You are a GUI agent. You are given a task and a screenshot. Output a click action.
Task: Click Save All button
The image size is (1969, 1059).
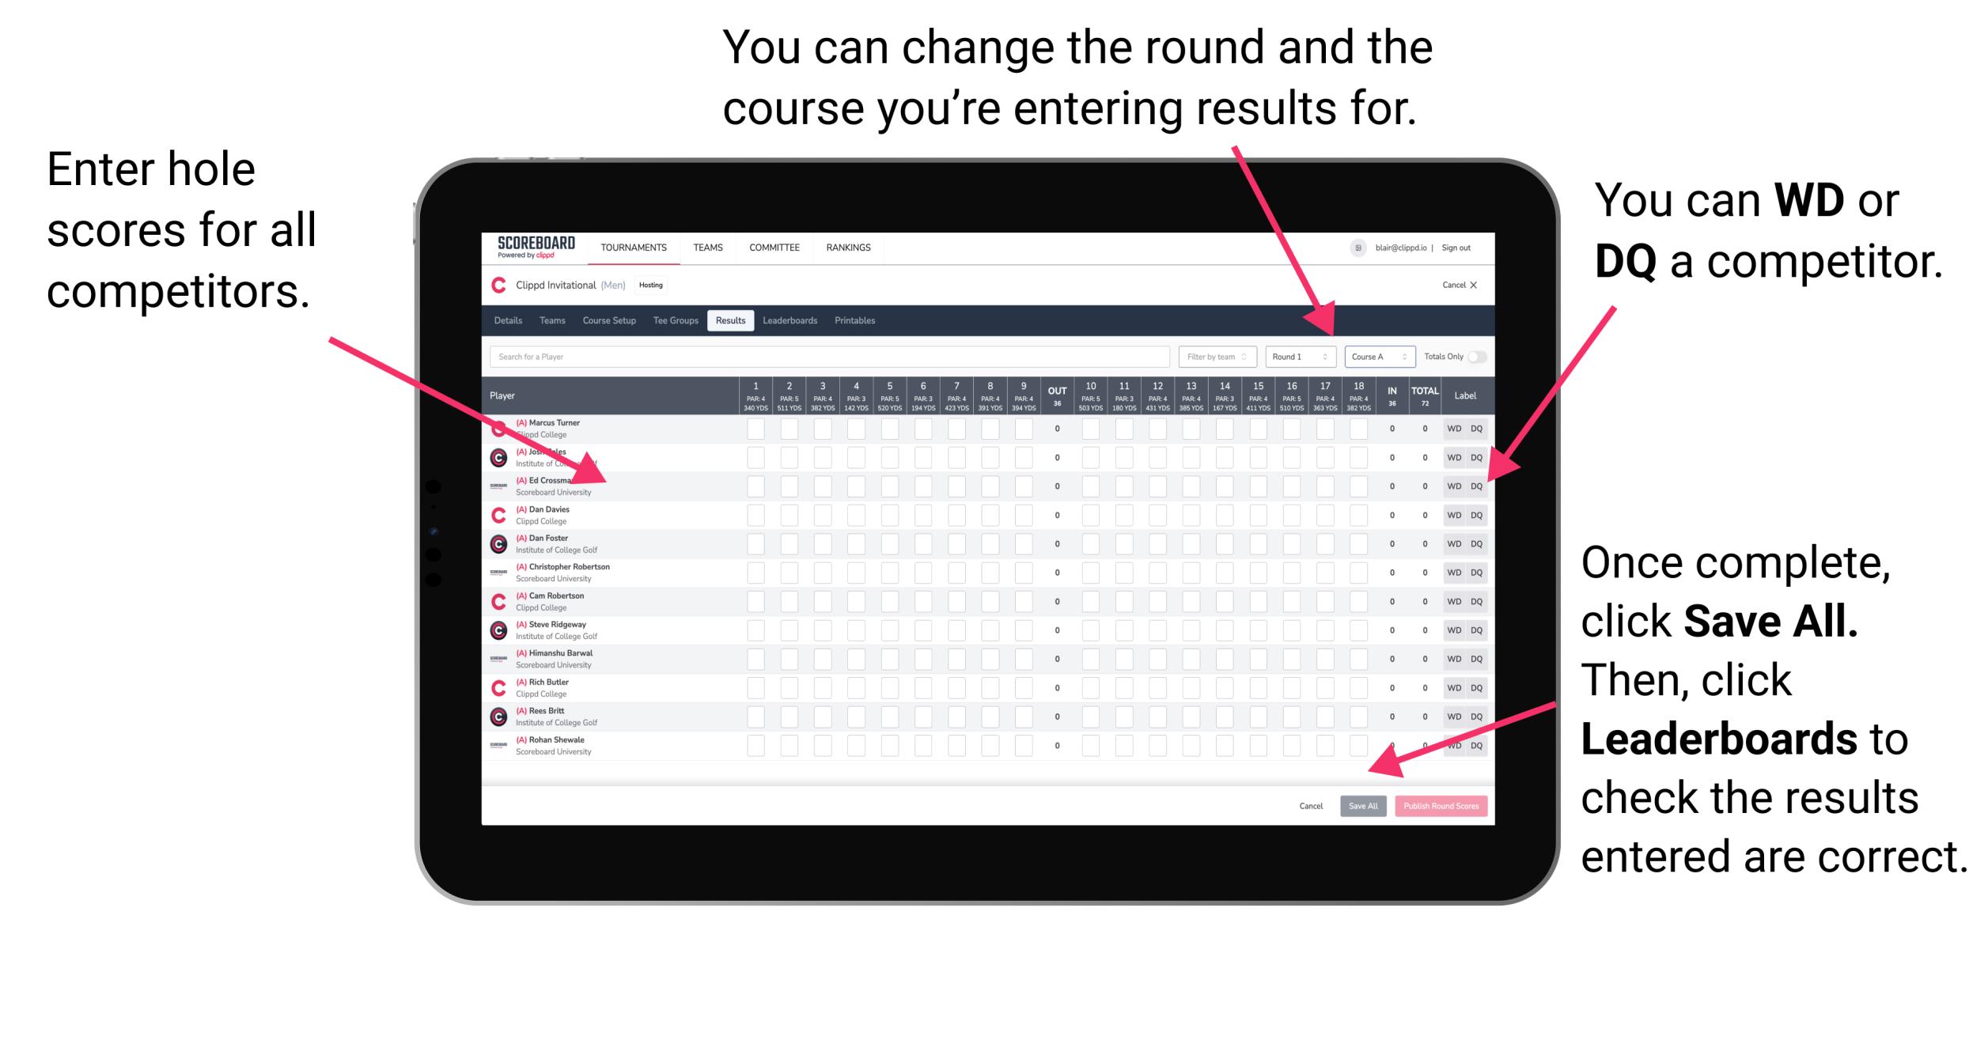pyautogui.click(x=1361, y=804)
